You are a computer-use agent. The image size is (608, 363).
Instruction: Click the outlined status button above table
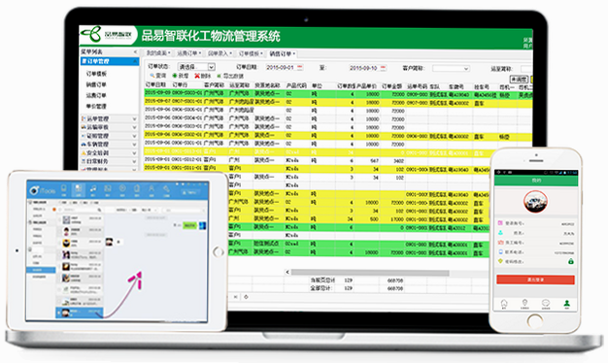tap(519, 79)
